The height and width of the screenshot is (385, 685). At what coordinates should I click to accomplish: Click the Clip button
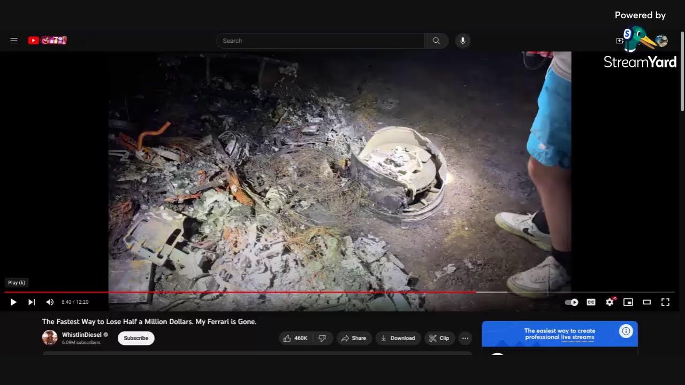(439, 338)
